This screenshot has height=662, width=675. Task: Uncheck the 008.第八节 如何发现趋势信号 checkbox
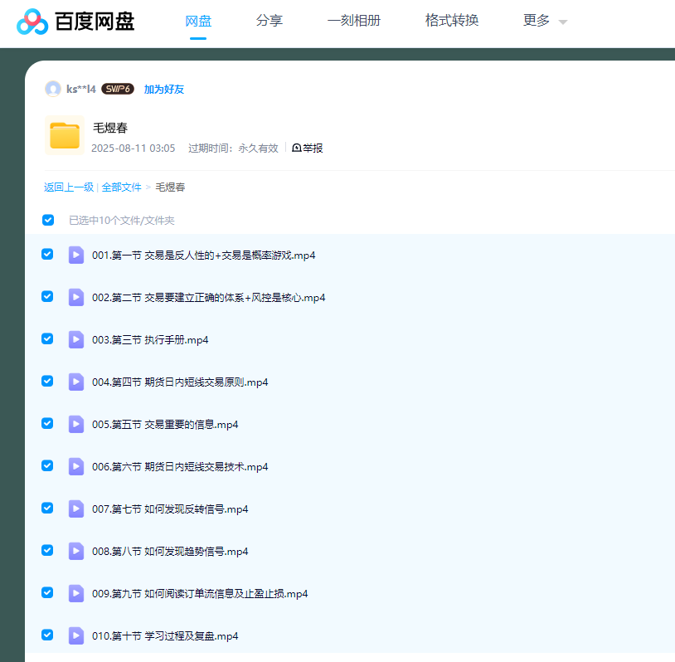47,550
